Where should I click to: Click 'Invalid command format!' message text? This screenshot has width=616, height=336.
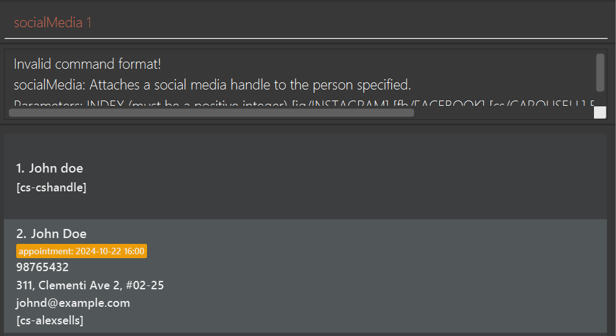pyautogui.click(x=87, y=64)
